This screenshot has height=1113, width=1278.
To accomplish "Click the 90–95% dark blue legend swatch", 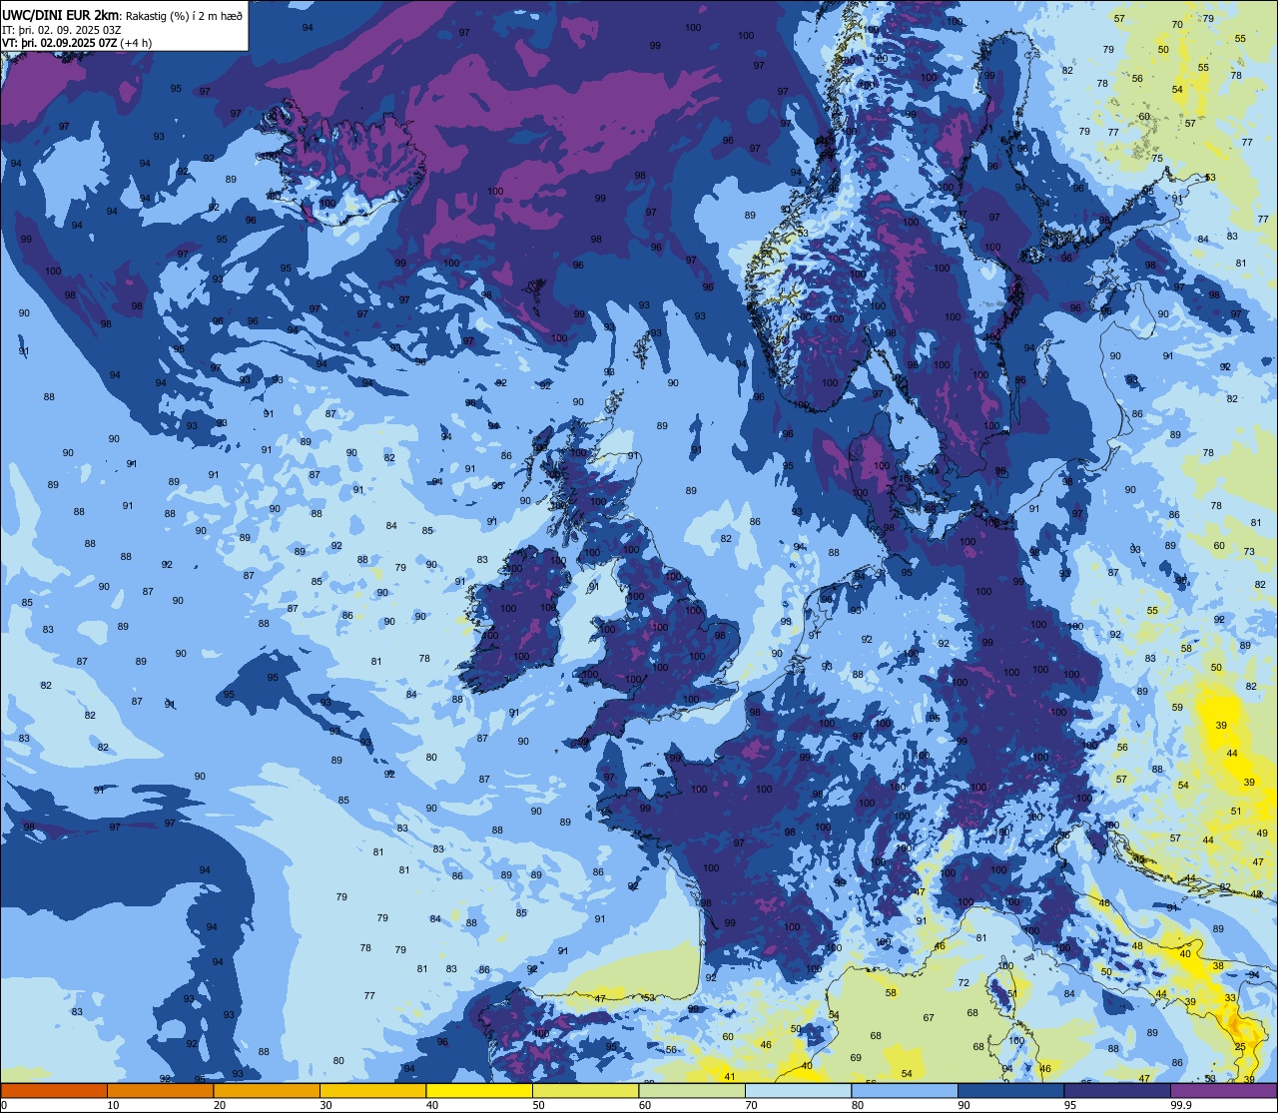I will tap(1010, 1090).
